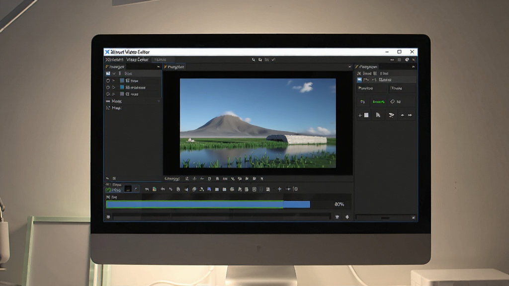Select the cursor pointer tool in right panel
Viewport: 509px width, 286px height.
(378, 115)
